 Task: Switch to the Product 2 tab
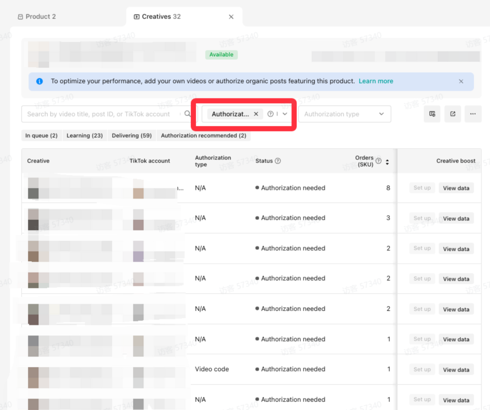click(37, 17)
